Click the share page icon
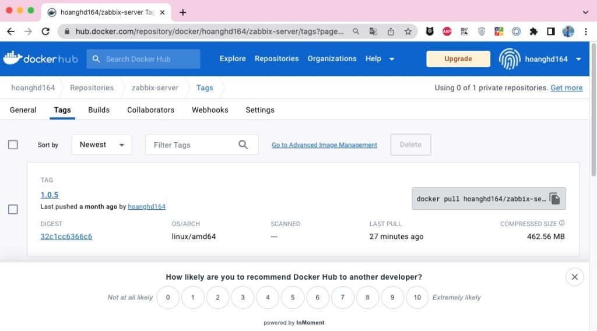597x331 pixels. [x=391, y=31]
